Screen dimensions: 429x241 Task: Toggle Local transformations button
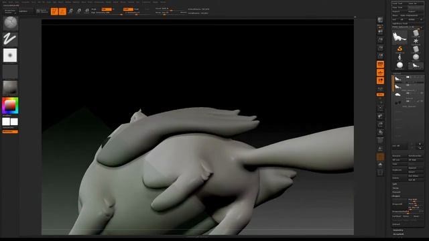coord(380,80)
